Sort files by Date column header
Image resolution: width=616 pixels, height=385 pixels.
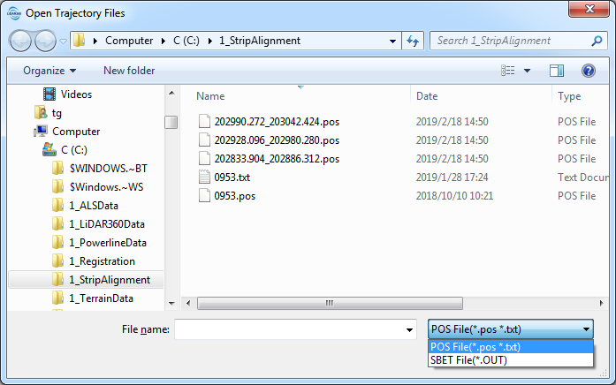pyautogui.click(x=427, y=96)
